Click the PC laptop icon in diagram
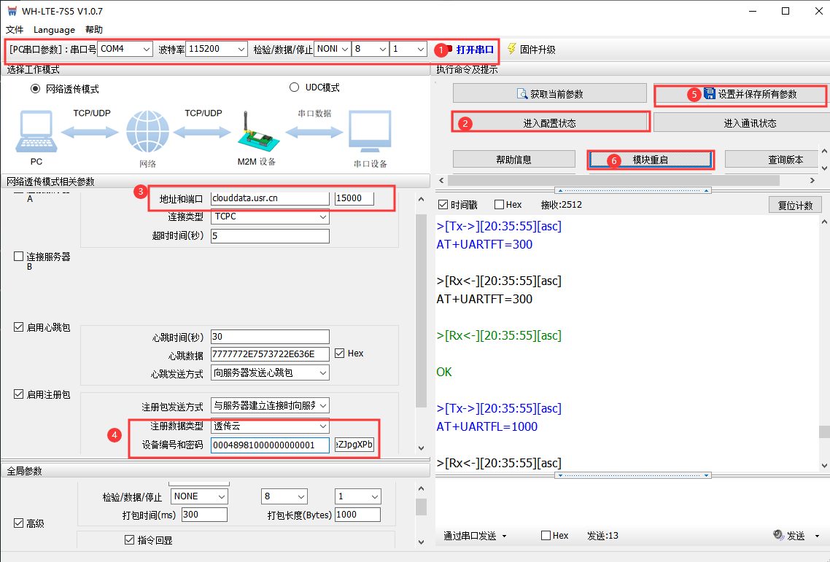 (x=36, y=133)
